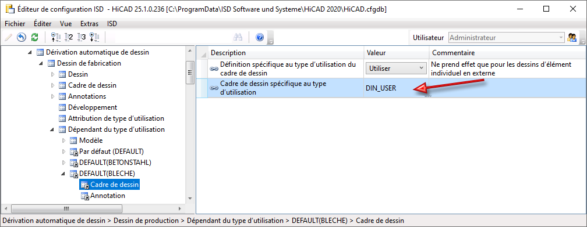Select the Annotations tree item
The height and width of the screenshot is (227, 587).
(x=87, y=96)
